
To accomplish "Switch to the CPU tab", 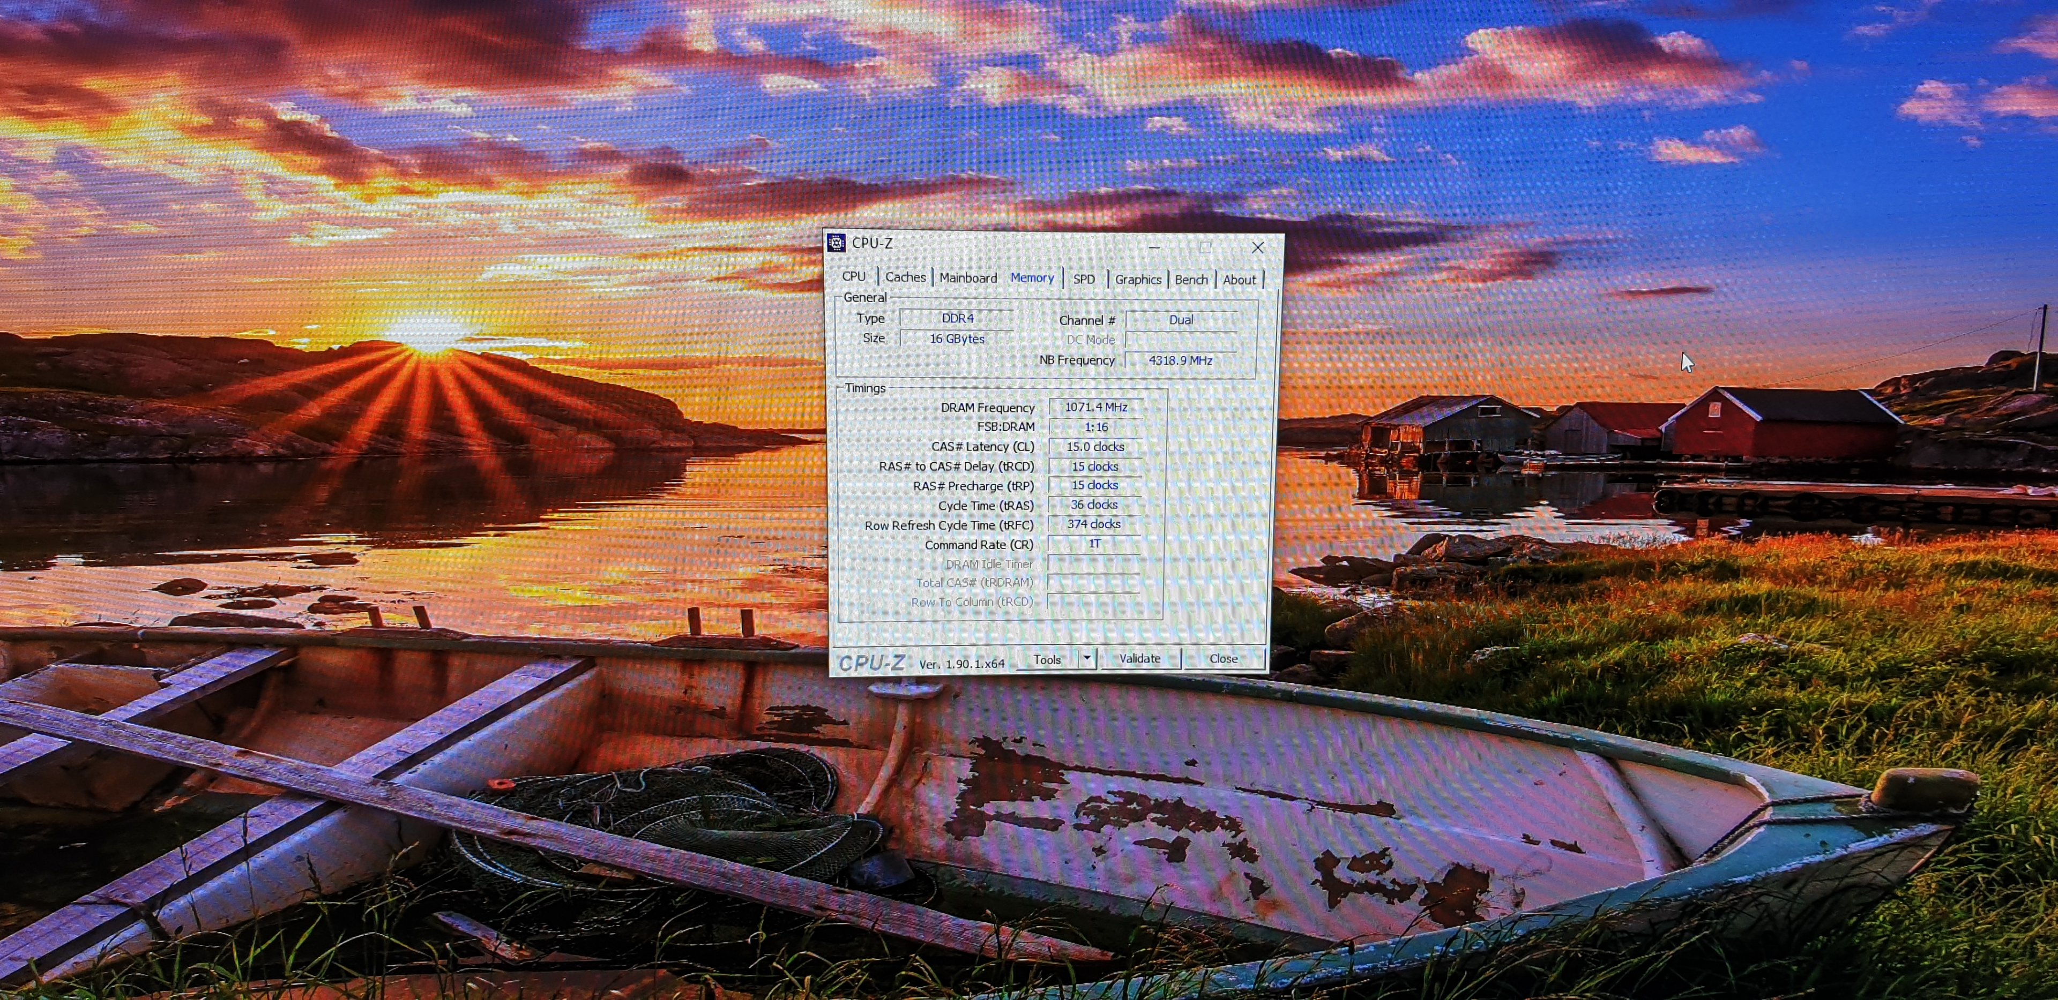I will 853,276.
